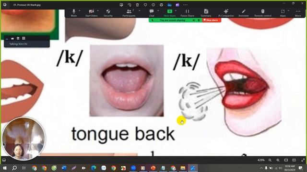The image size is (307, 172).
Task: Open Zoom Security options
Action: [108, 13]
